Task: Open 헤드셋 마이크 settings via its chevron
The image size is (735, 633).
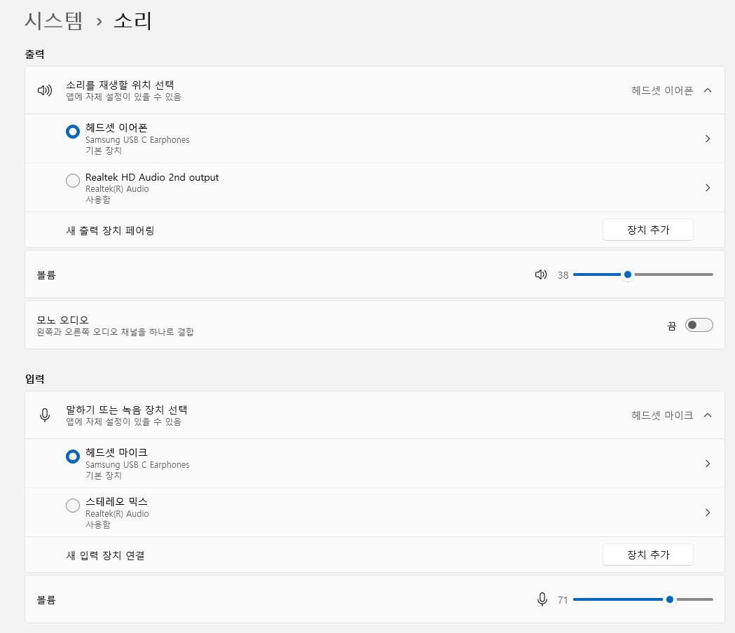Action: point(707,463)
